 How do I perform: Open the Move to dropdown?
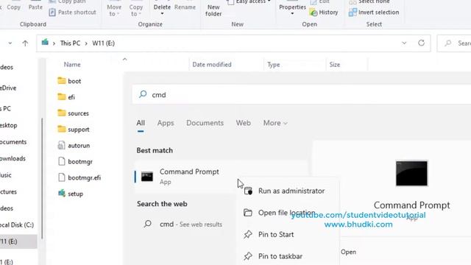coord(114,10)
